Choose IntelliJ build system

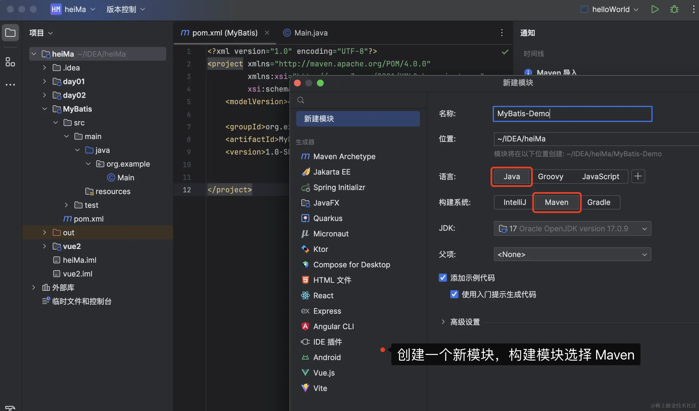pos(515,202)
